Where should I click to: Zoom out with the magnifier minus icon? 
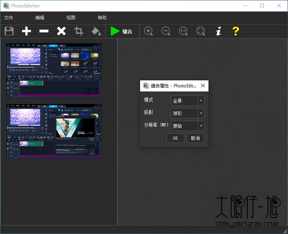tap(166, 31)
